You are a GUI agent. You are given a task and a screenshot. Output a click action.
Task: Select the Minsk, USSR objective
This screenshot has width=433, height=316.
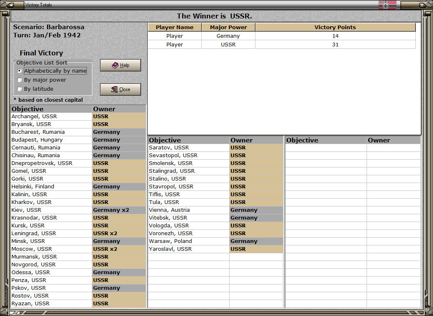51,241
